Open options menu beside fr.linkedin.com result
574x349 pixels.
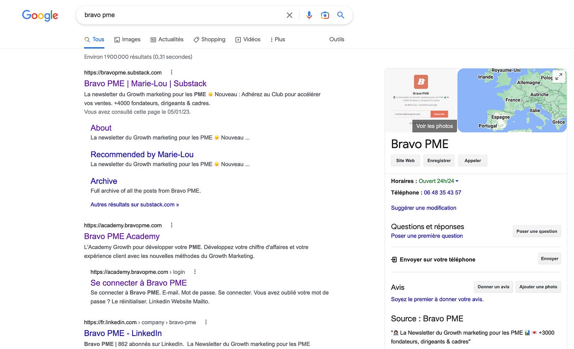click(206, 322)
